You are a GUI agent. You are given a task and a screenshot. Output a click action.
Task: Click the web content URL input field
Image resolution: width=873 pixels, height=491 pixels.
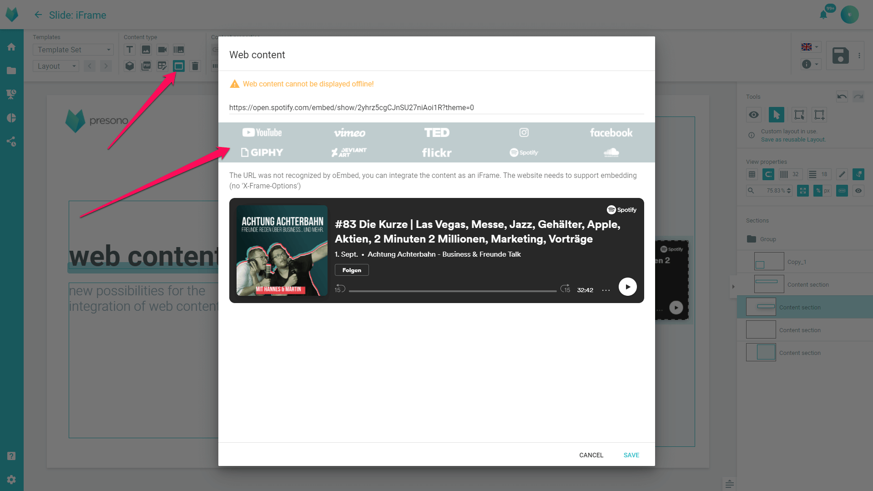[x=437, y=107]
